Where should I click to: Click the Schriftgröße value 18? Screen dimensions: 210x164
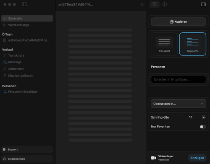click(191, 117)
